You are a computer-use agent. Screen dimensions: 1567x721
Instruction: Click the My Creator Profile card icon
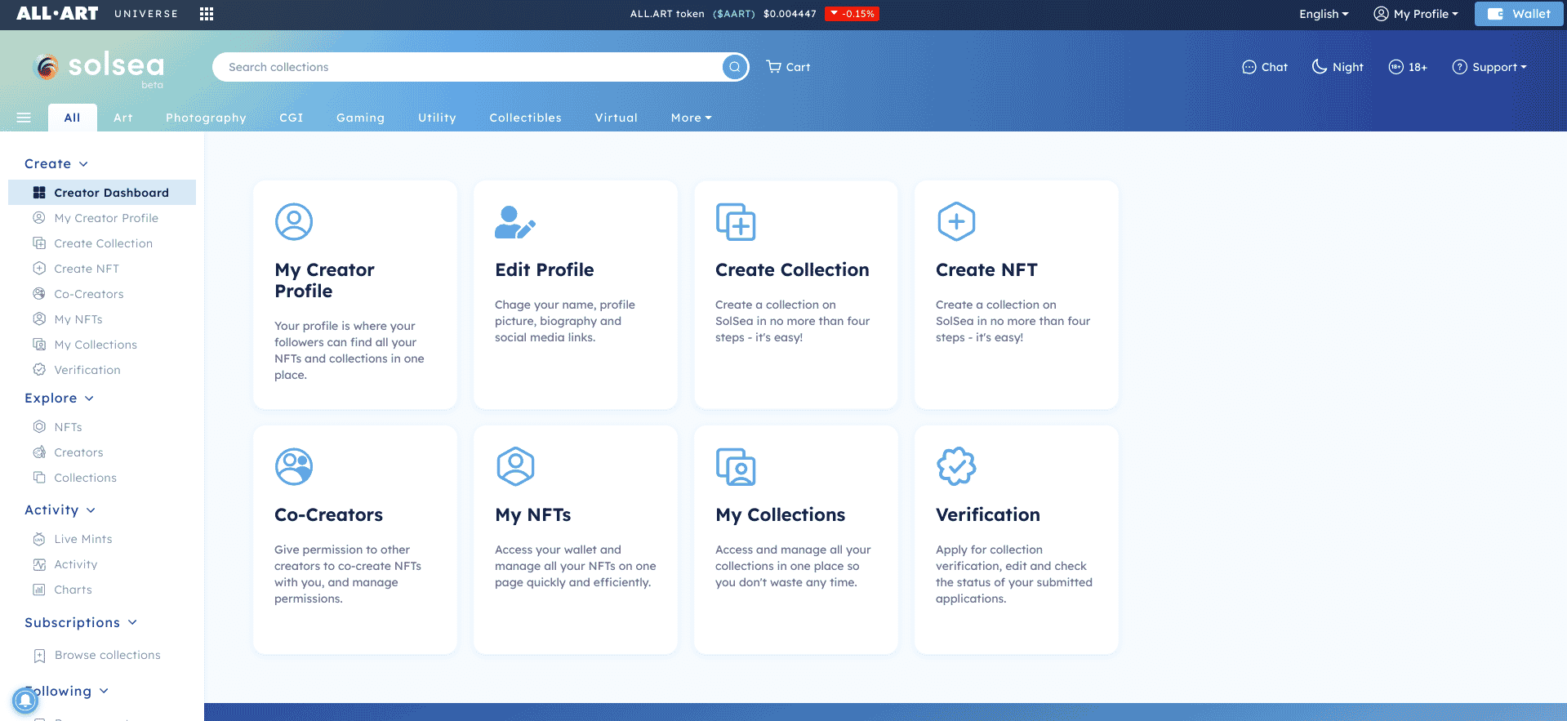pos(294,221)
